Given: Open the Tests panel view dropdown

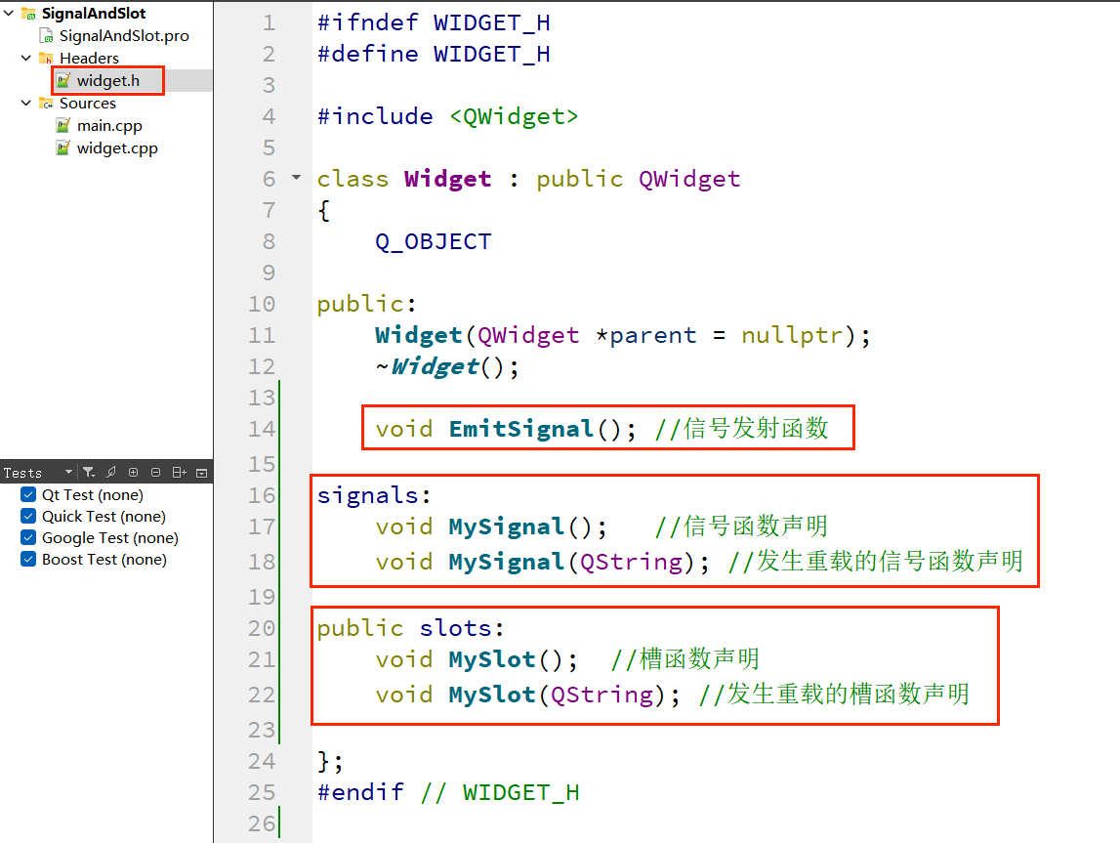Looking at the screenshot, I should (68, 472).
